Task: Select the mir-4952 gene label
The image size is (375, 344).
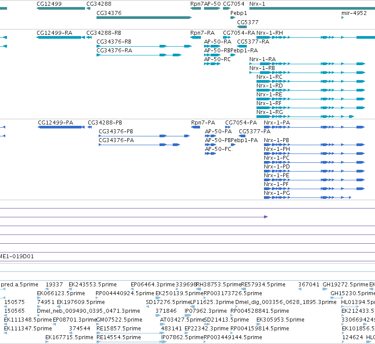Action: 354,13
